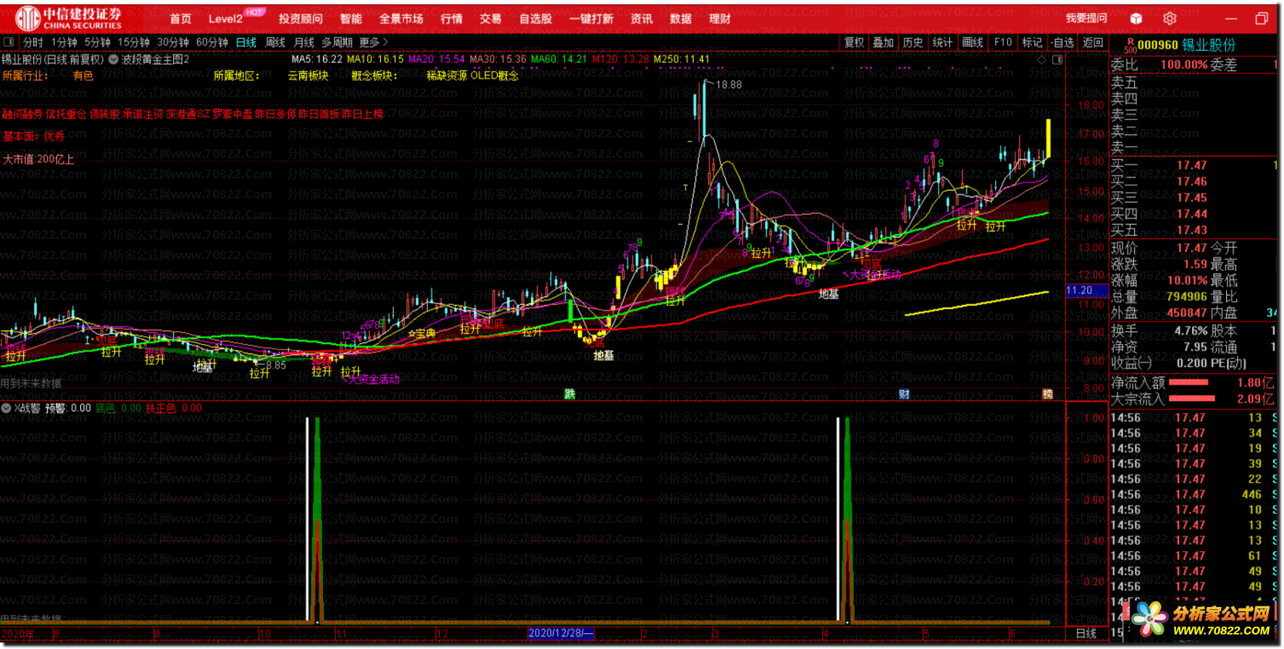The height and width of the screenshot is (649, 1284).
Task: Click the 统计 statistics button
Action: tap(942, 42)
